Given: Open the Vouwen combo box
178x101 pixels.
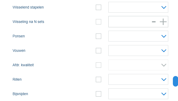Looking at the screenshot, I should tap(138, 50).
